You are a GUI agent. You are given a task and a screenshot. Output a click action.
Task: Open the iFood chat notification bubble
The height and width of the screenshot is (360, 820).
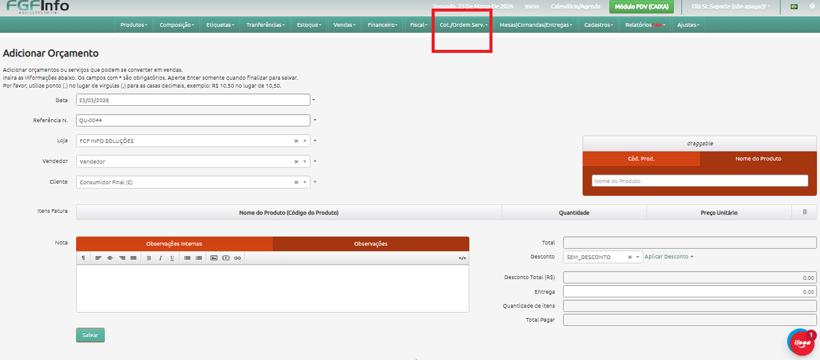[801, 343]
